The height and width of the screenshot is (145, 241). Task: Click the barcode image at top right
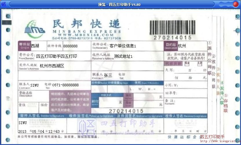[172, 27]
